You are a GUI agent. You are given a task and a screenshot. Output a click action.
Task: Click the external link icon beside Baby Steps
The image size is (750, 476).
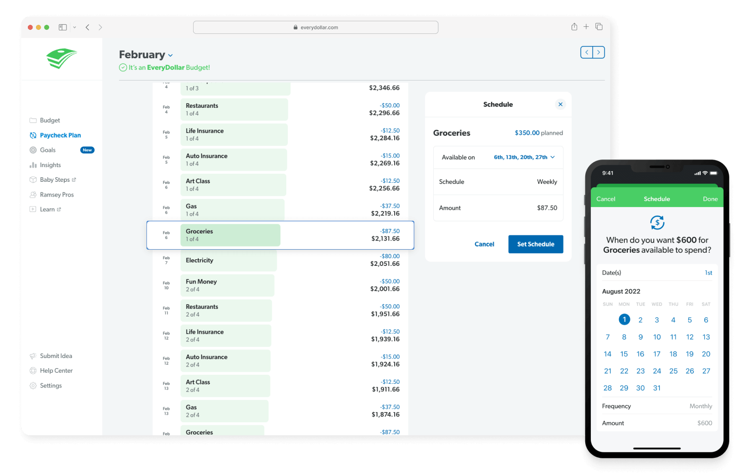(x=74, y=180)
